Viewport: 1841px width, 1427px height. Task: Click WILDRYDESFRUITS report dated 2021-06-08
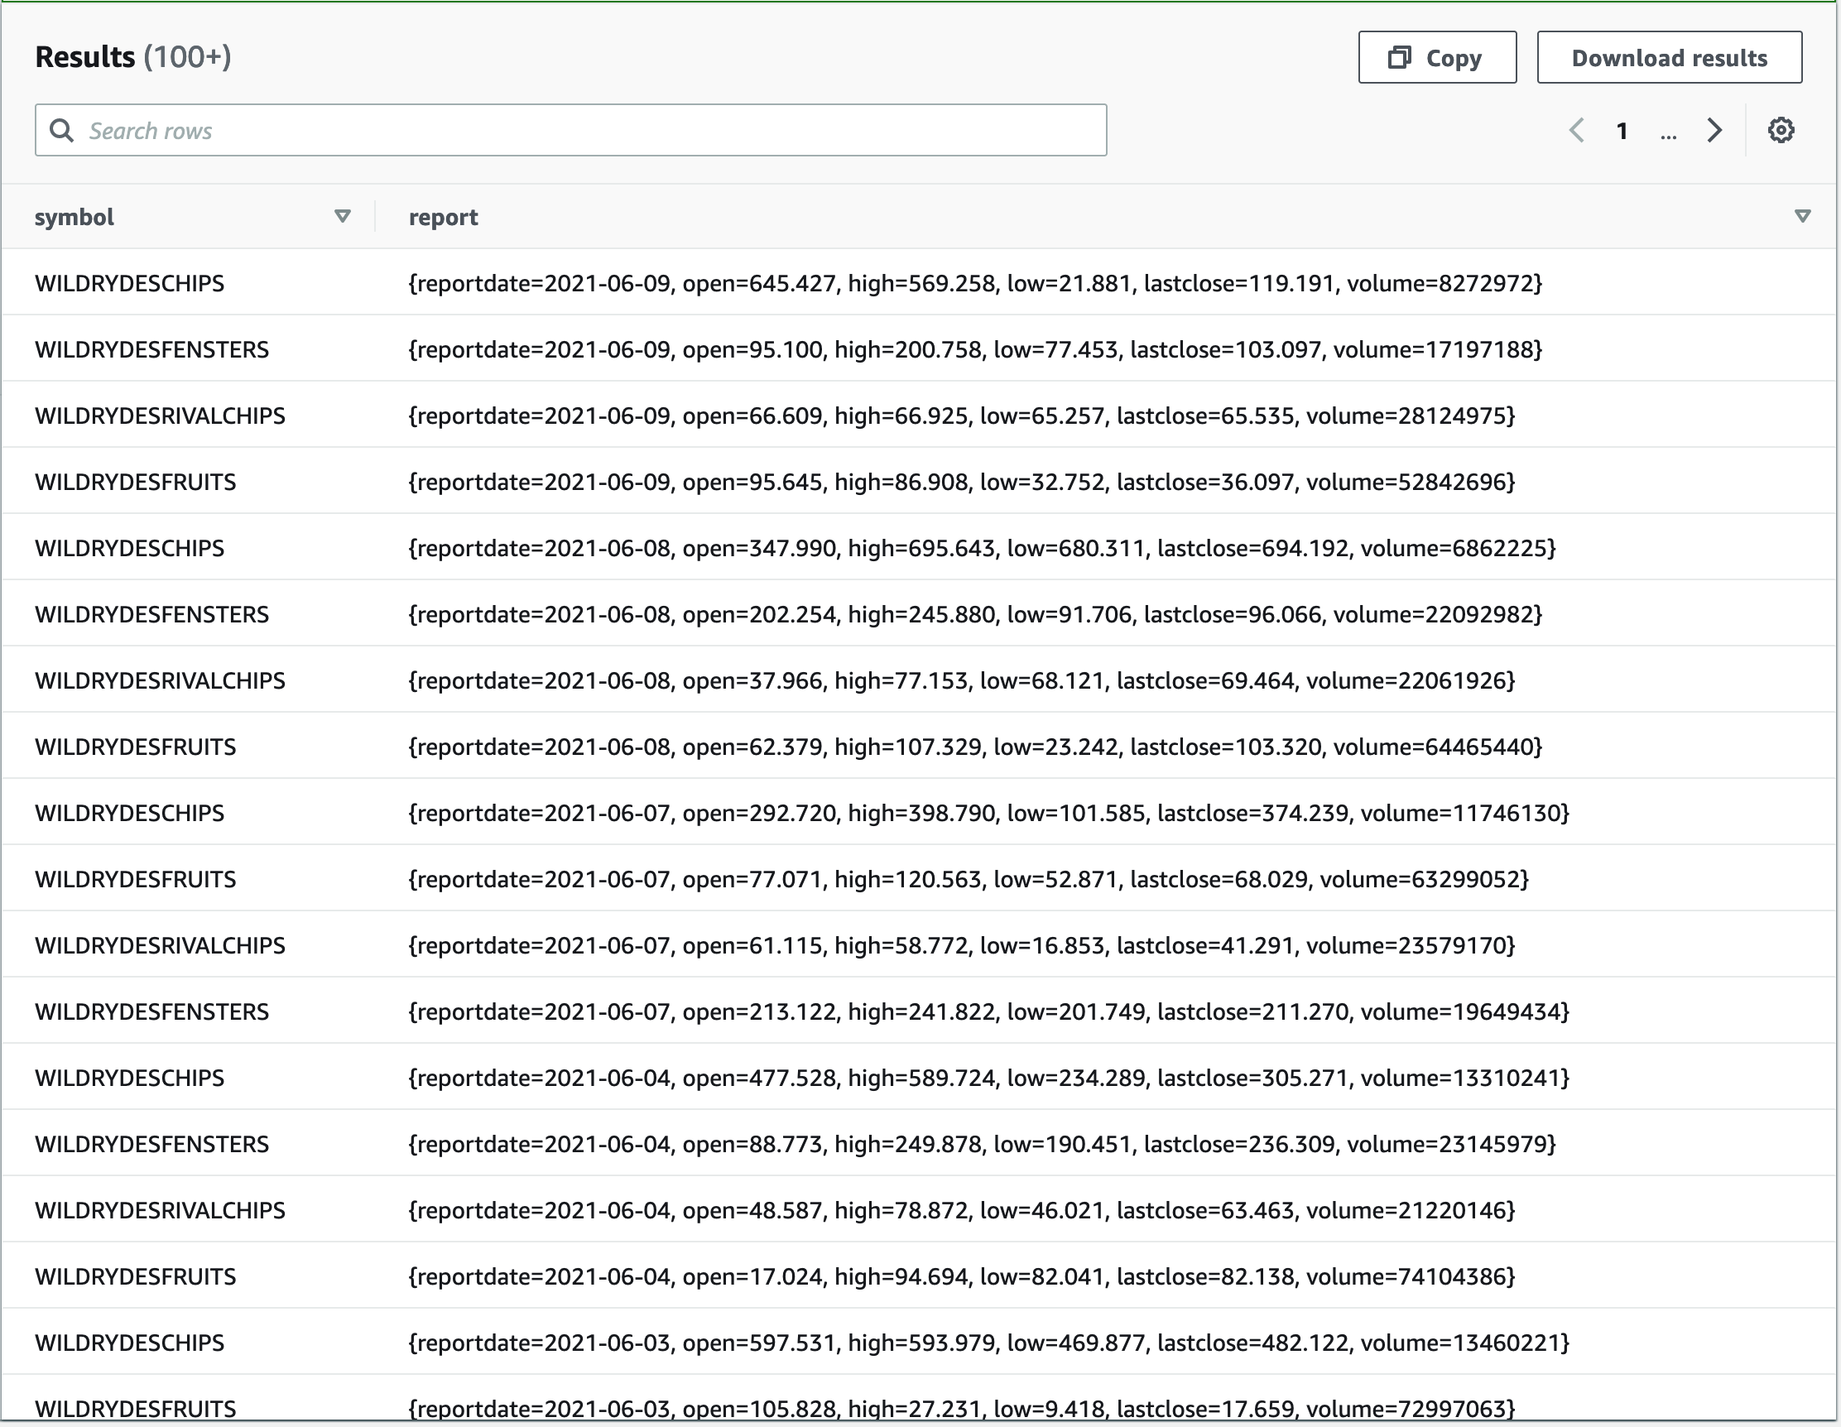pyautogui.click(x=974, y=747)
